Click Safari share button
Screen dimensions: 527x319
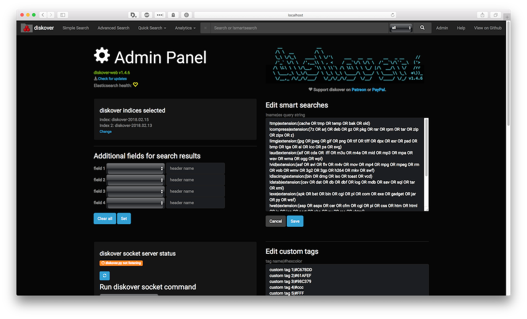482,15
